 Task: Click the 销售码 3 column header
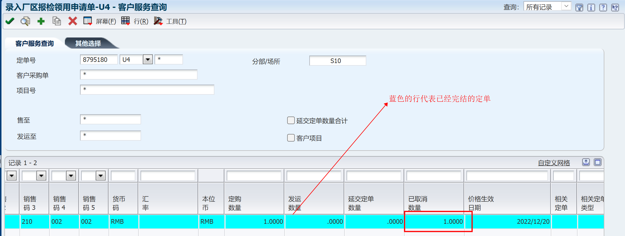[x=34, y=199]
